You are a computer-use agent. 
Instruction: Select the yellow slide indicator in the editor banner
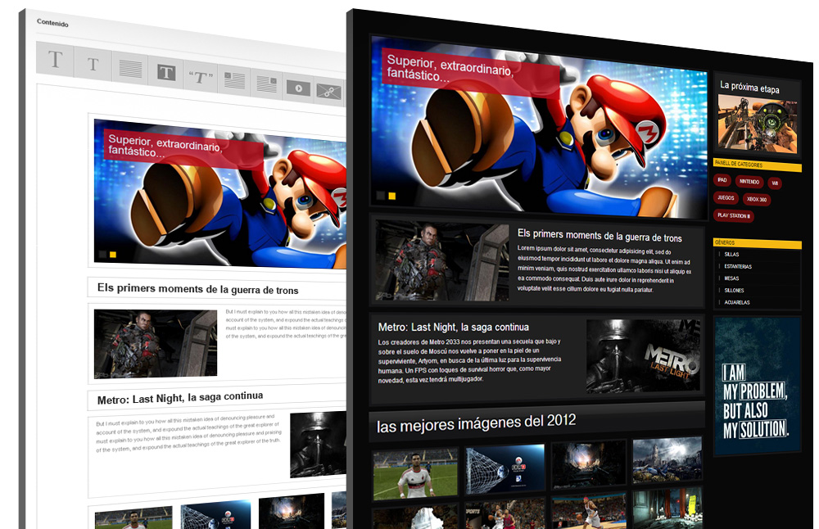(113, 255)
